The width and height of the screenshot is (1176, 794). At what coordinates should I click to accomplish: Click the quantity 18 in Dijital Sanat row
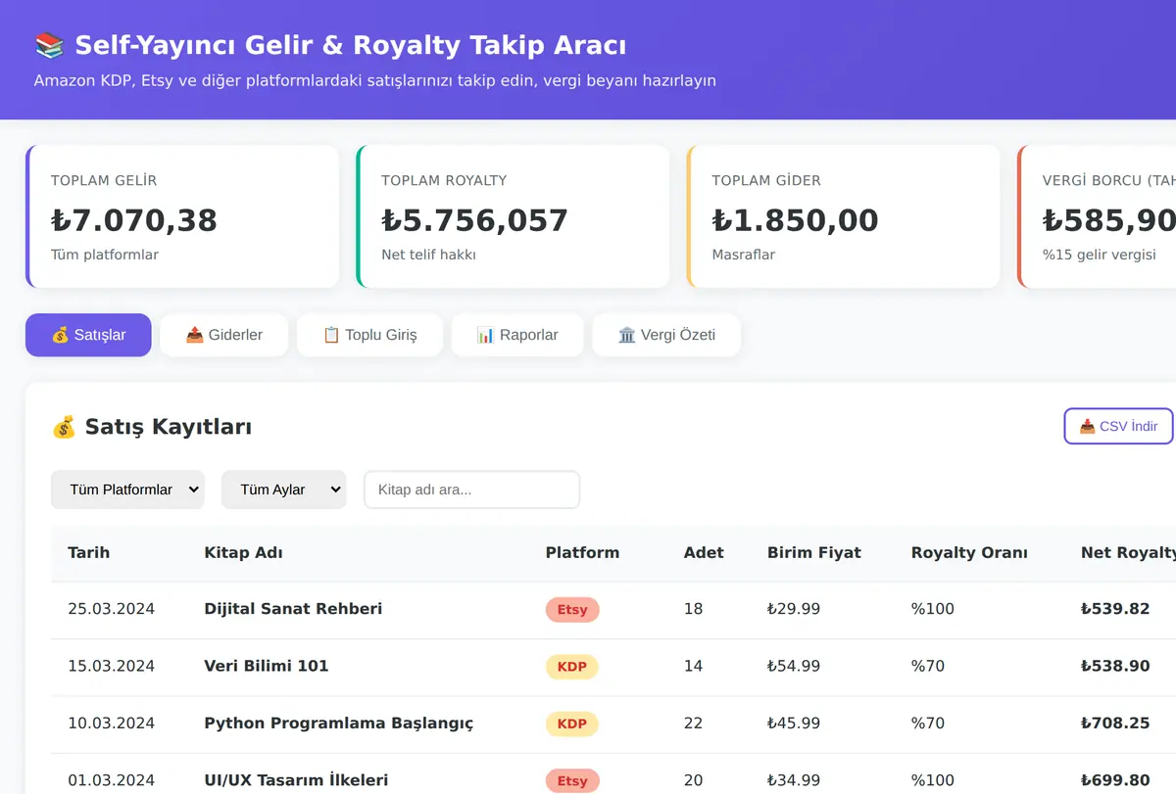point(693,609)
